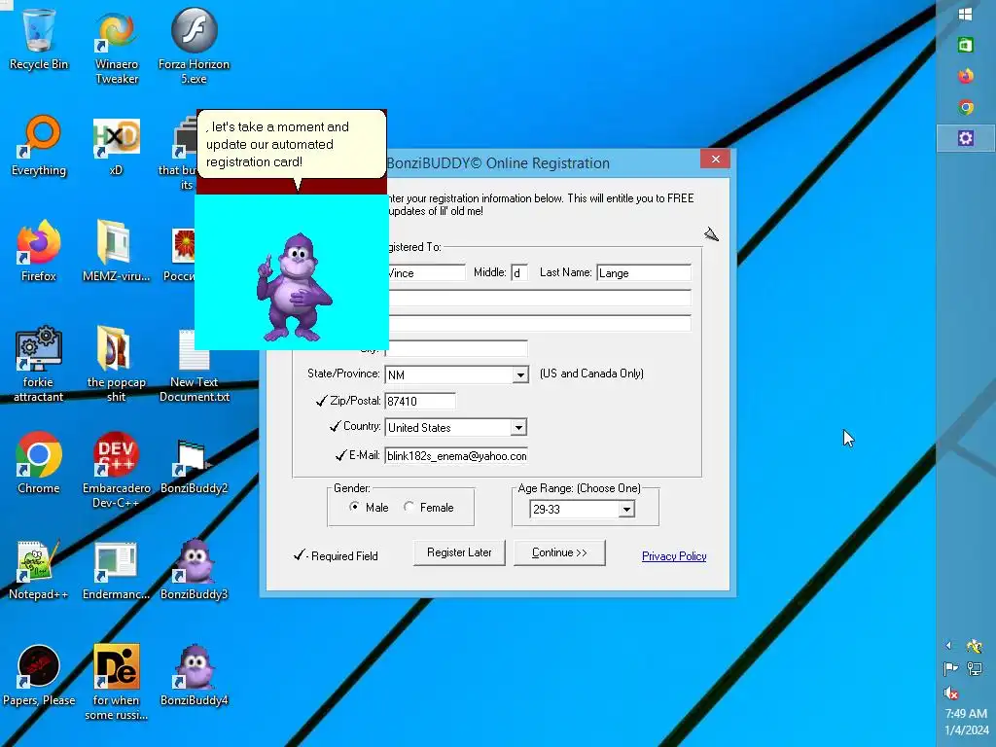Focus the Zip/Postal field
Screen dimensions: 996x747
(x=420, y=402)
